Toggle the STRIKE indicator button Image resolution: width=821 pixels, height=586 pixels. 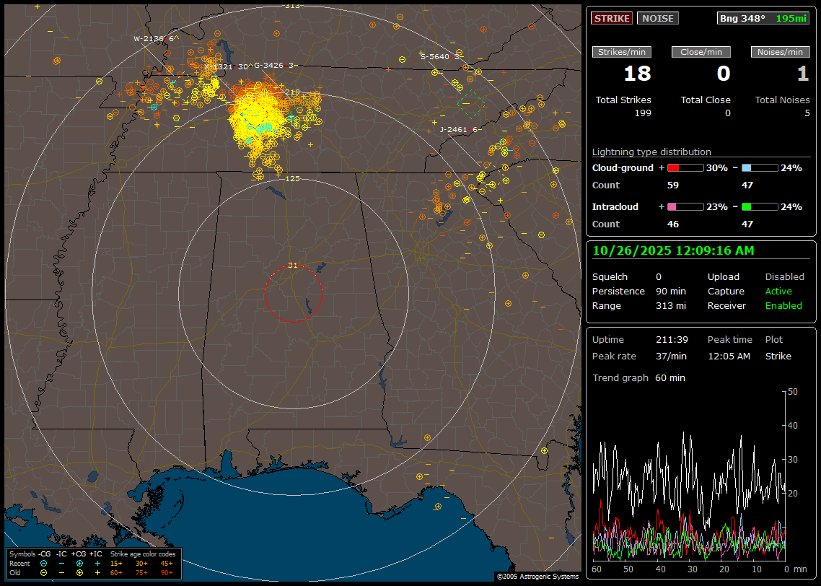click(612, 18)
